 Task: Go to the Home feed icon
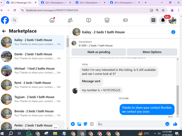coord(52,20)
